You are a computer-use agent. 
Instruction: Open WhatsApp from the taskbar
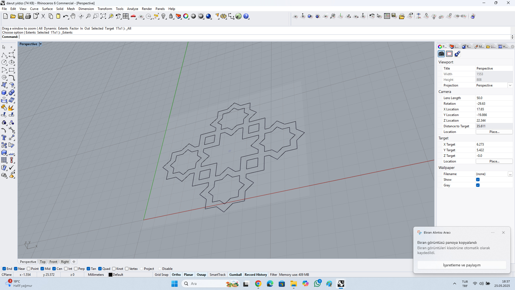(317, 284)
